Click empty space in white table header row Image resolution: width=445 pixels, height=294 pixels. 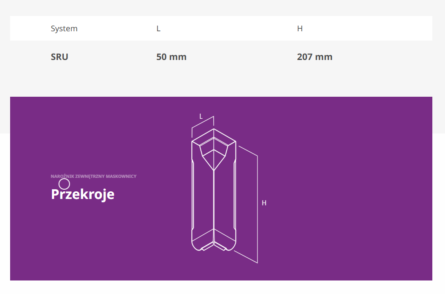[372, 29]
